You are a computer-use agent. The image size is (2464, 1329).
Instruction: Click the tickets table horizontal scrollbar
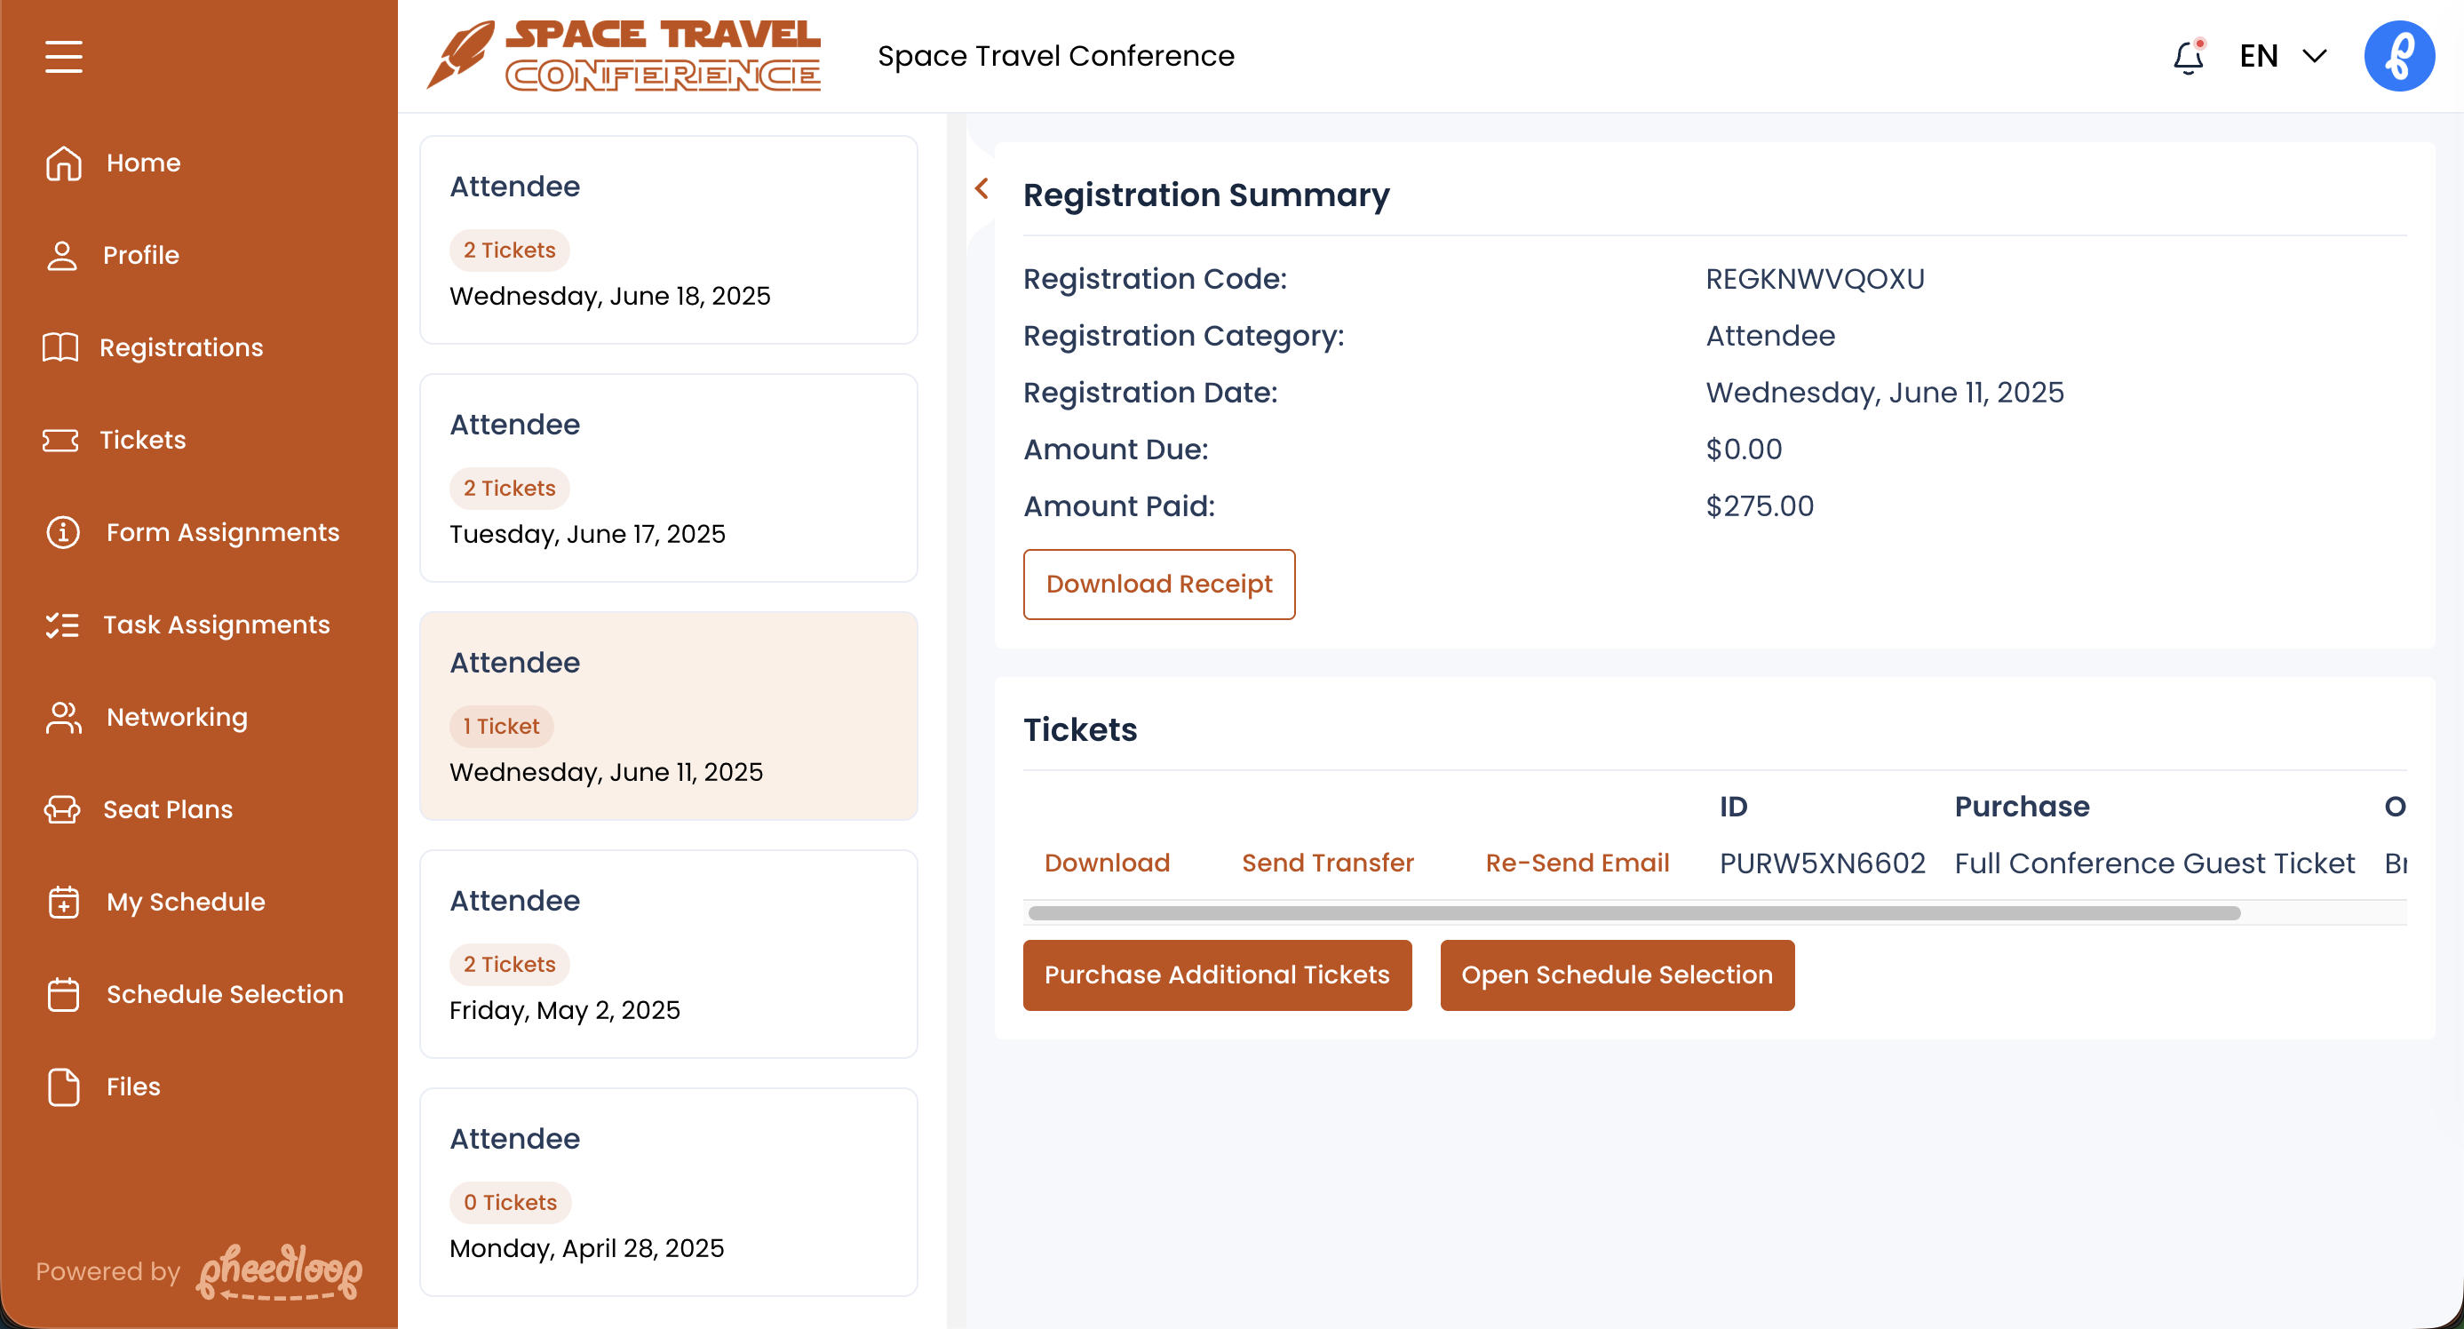coord(1633,914)
